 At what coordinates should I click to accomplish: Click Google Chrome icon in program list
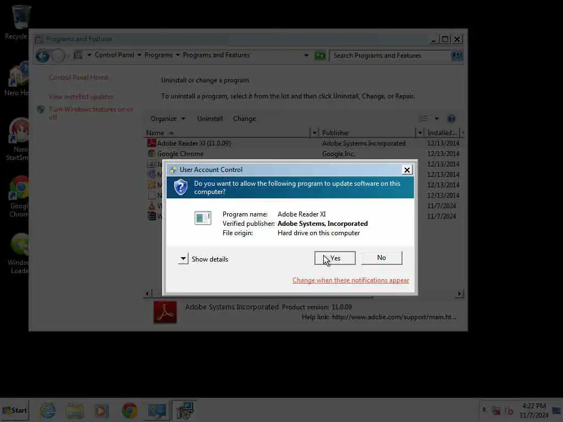pyautogui.click(x=152, y=154)
